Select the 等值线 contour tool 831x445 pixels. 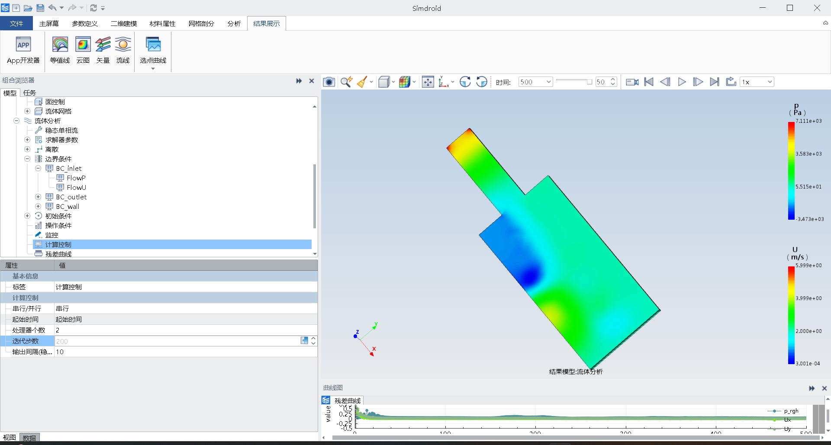pos(60,51)
